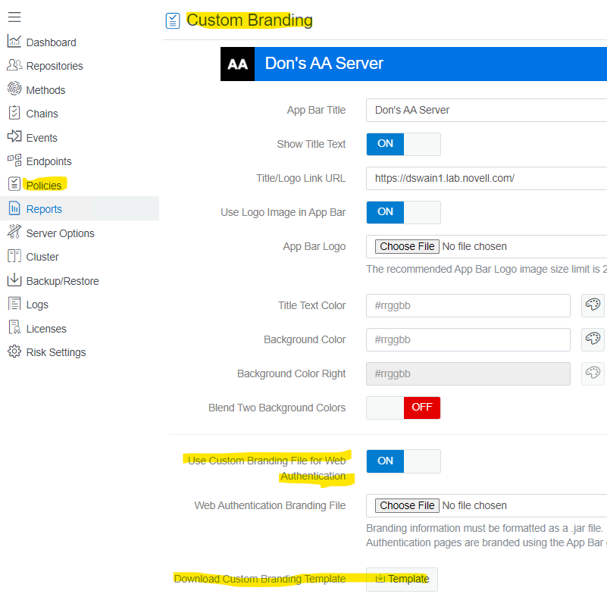Open the Risk Settings gear icon
This screenshot has height=600, width=607.
14,352
